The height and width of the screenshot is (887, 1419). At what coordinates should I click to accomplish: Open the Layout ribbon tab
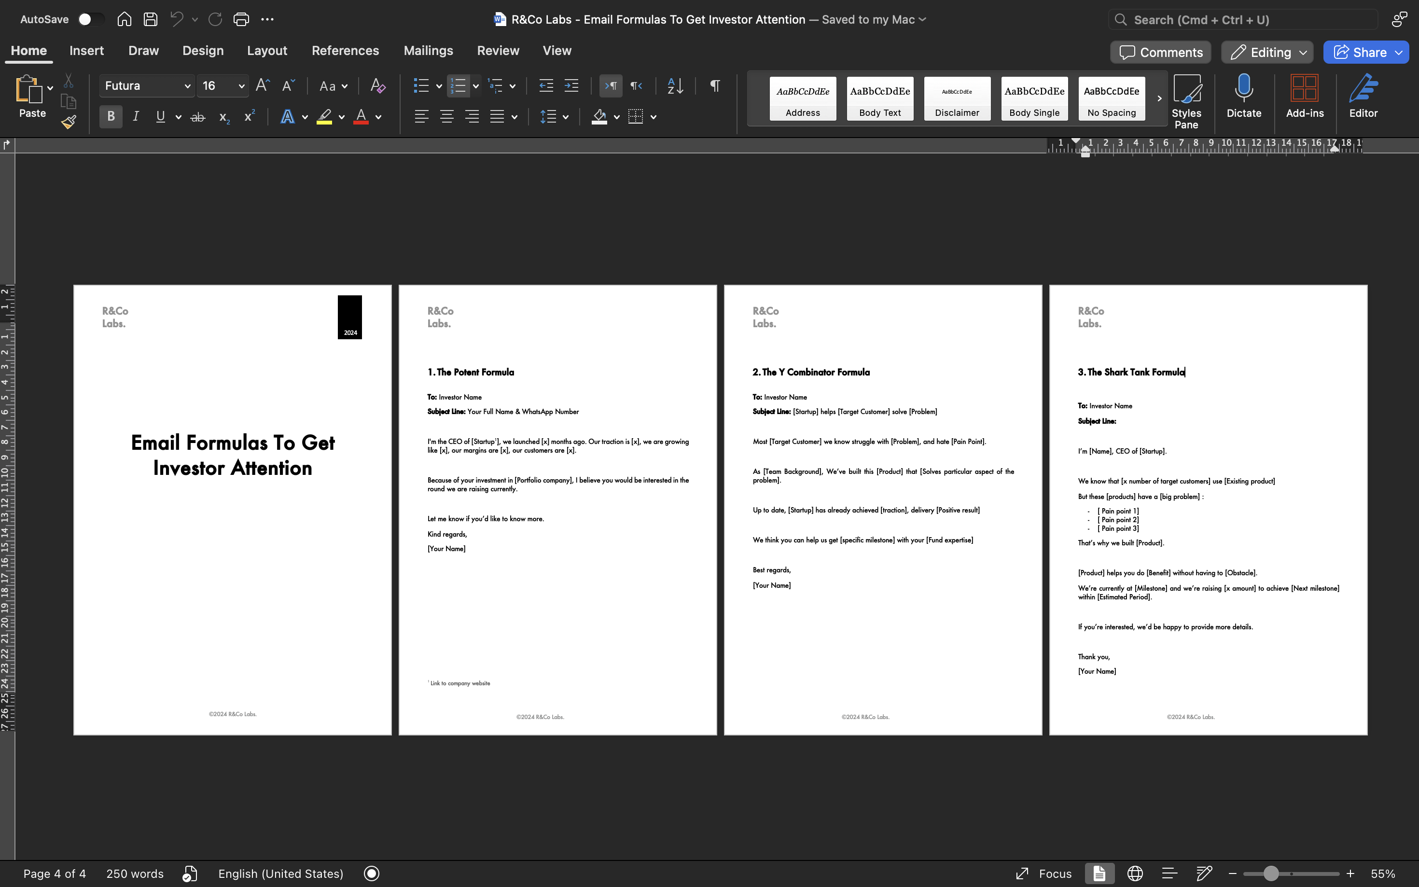pyautogui.click(x=267, y=51)
